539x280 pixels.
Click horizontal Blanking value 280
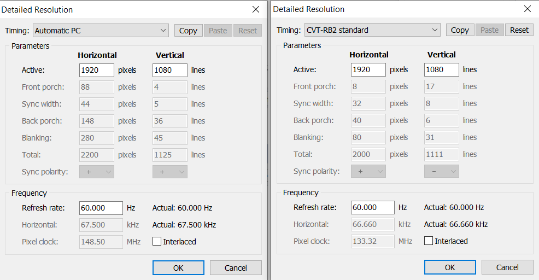coord(97,138)
